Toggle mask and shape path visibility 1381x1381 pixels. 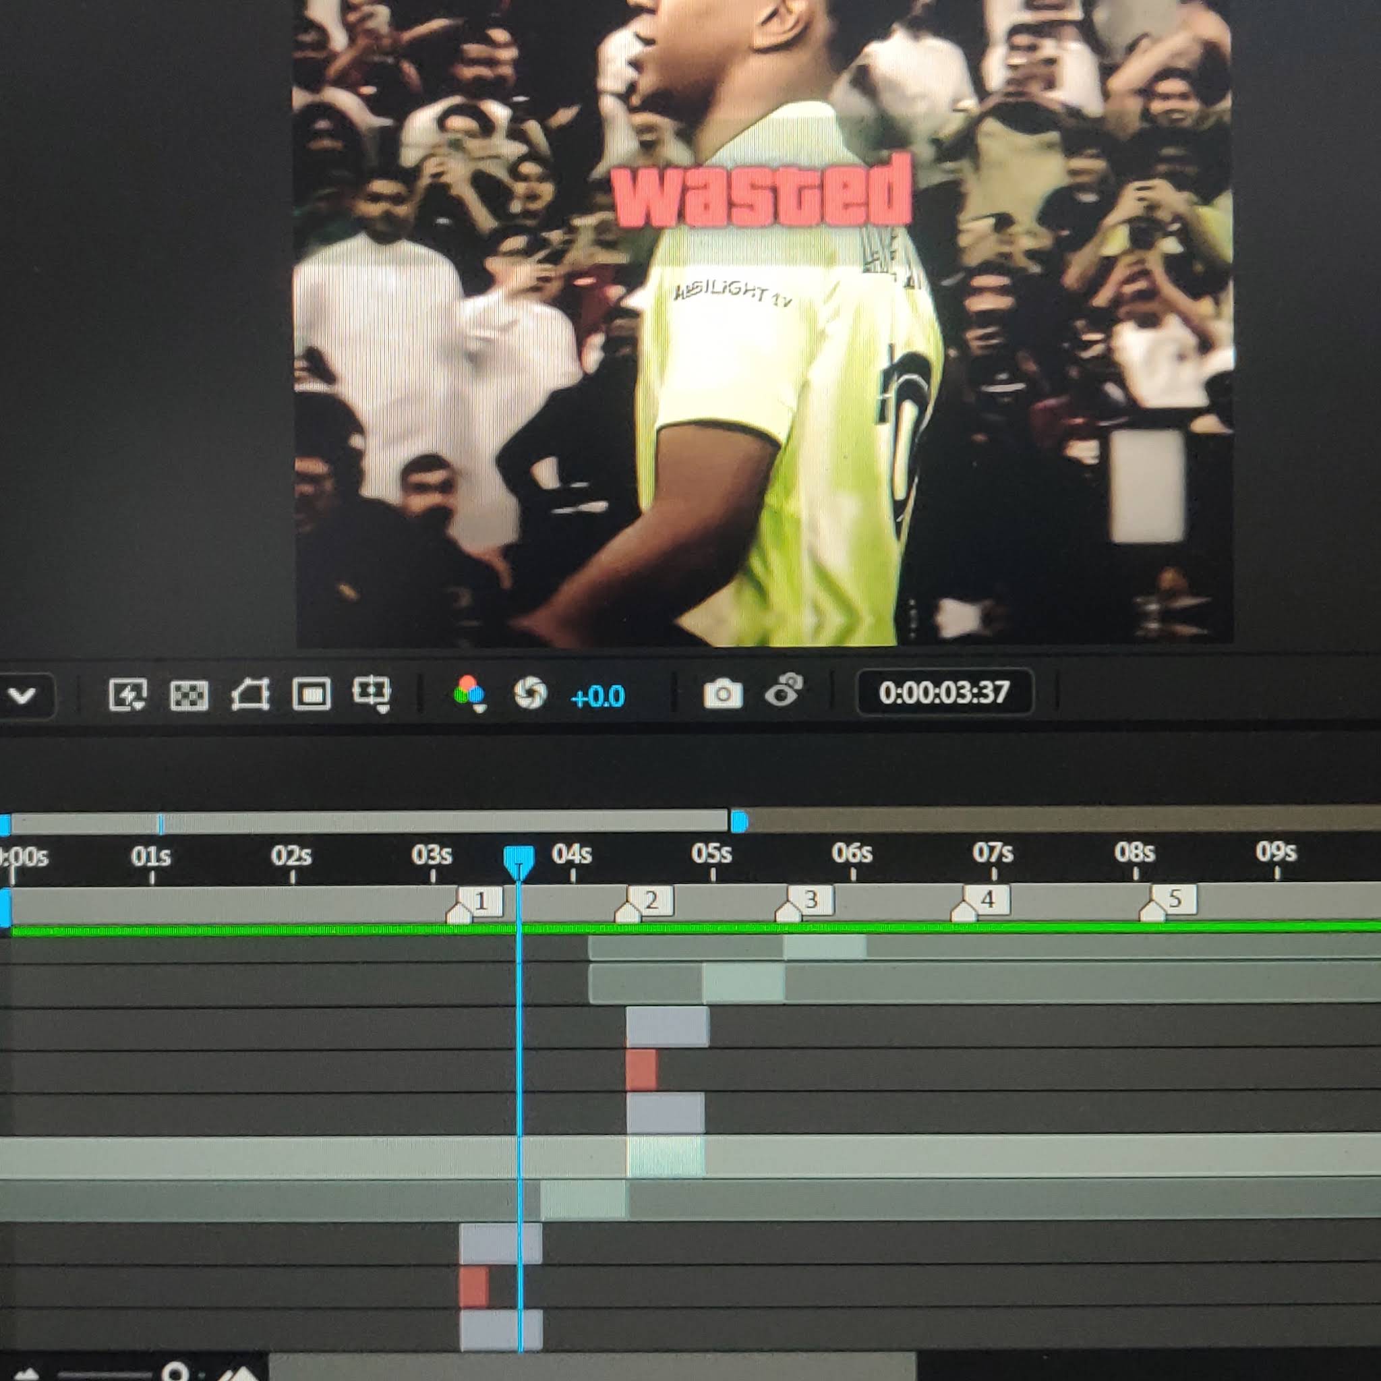(250, 694)
